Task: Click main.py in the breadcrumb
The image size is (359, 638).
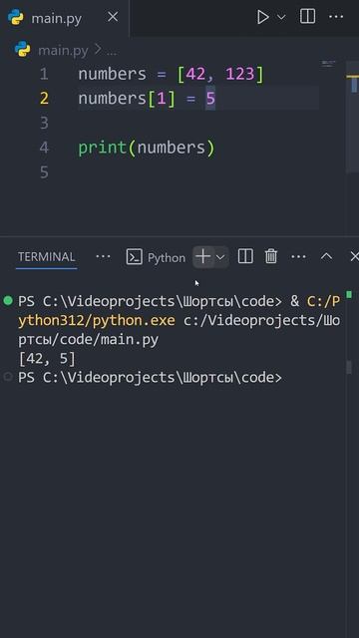Action: (x=63, y=51)
